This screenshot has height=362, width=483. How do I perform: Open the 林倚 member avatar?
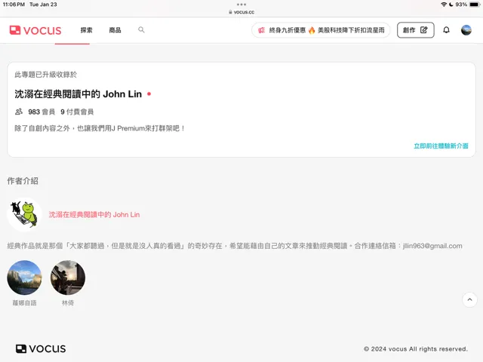click(68, 278)
